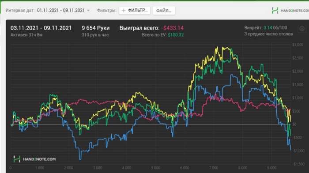Click the $3,000 y-axis label
Screen dimensions: 309x173
click(x=298, y=45)
